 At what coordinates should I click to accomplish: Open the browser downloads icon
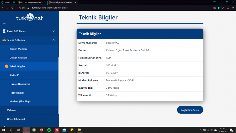tap(228, 8)
